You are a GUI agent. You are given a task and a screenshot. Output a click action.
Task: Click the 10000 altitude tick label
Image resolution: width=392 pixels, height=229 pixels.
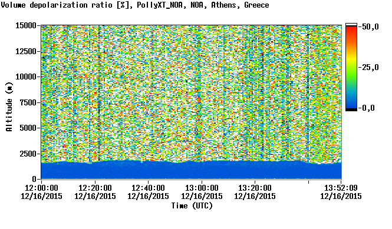click(26, 77)
